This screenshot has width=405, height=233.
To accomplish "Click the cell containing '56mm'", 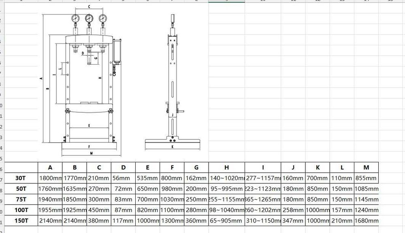I will click(x=123, y=178).
